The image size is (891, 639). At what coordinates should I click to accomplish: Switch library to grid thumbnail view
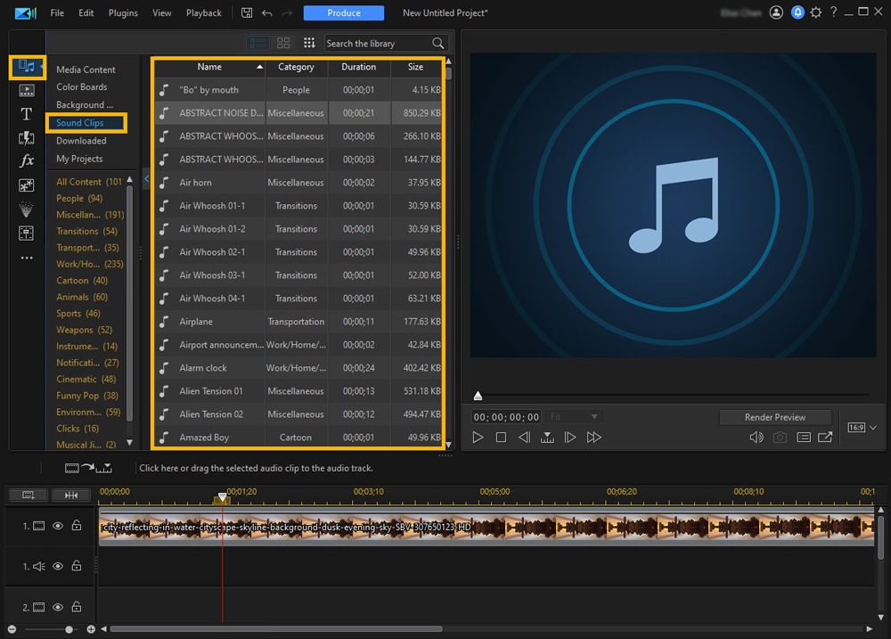click(283, 43)
